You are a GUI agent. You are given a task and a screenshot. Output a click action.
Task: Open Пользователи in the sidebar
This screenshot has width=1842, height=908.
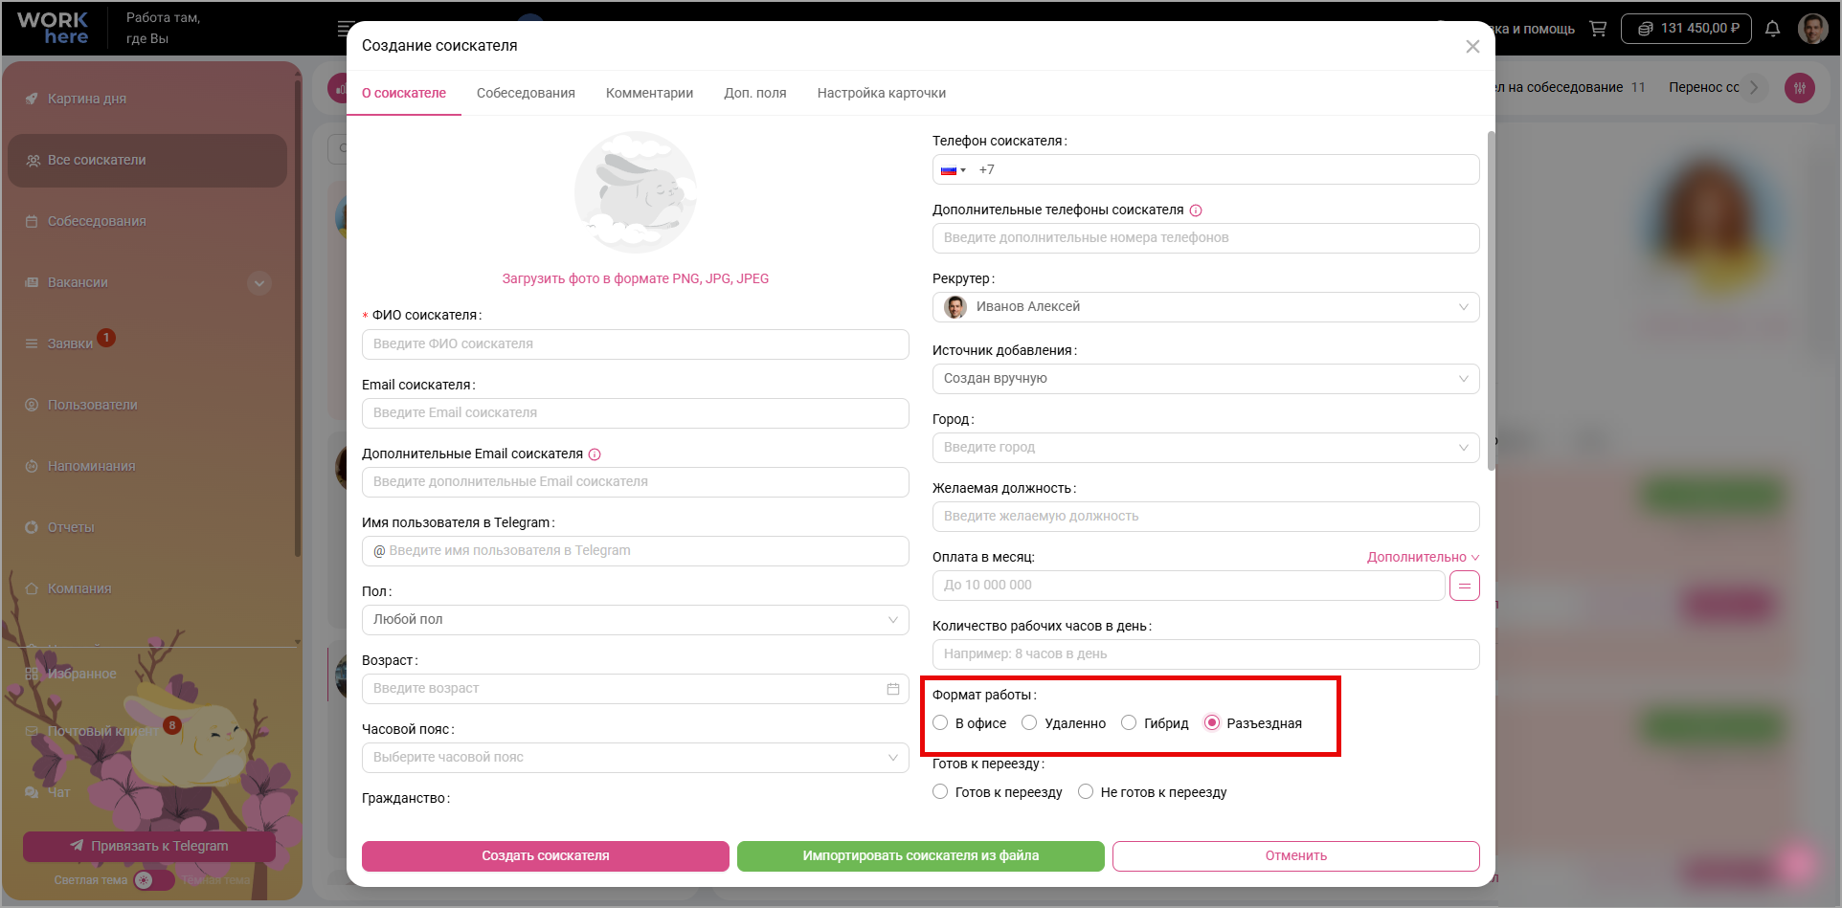[x=93, y=405]
